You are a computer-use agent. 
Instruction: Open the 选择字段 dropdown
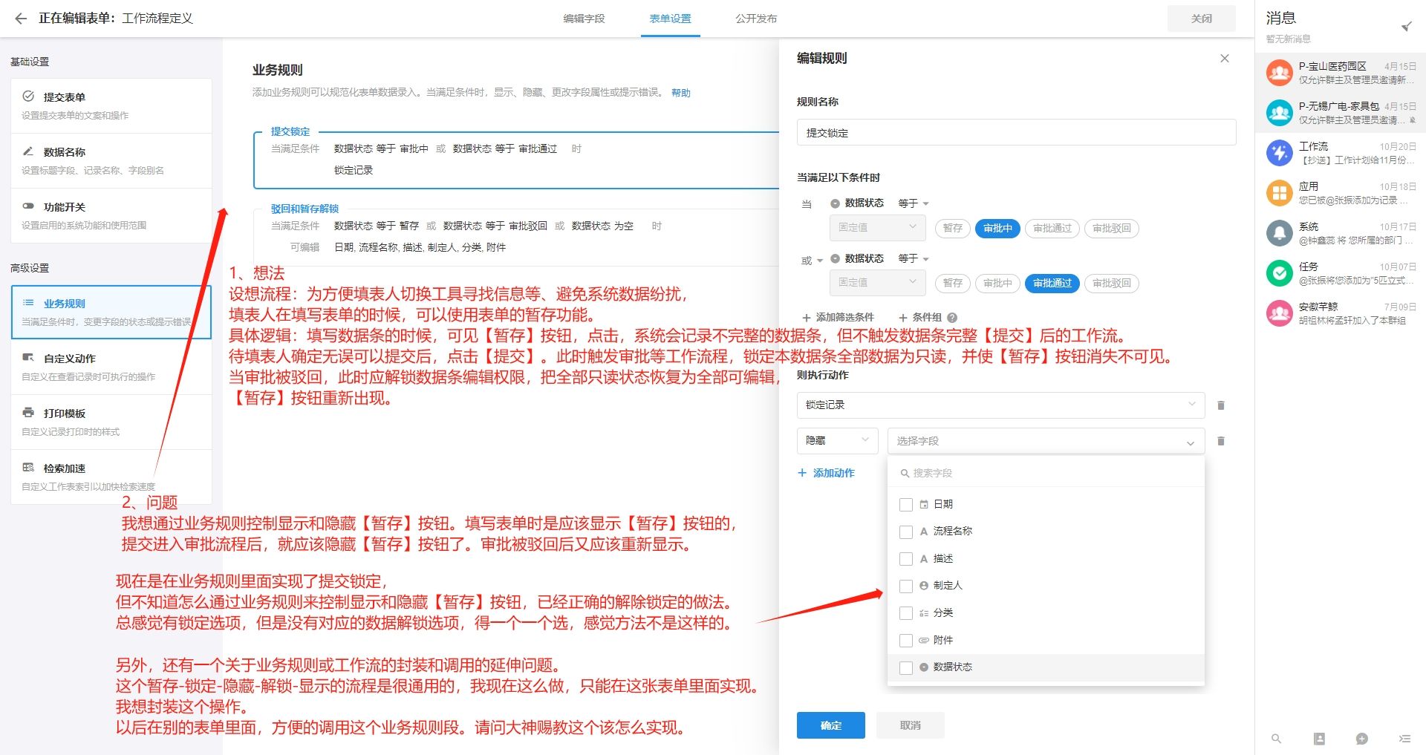click(1044, 440)
